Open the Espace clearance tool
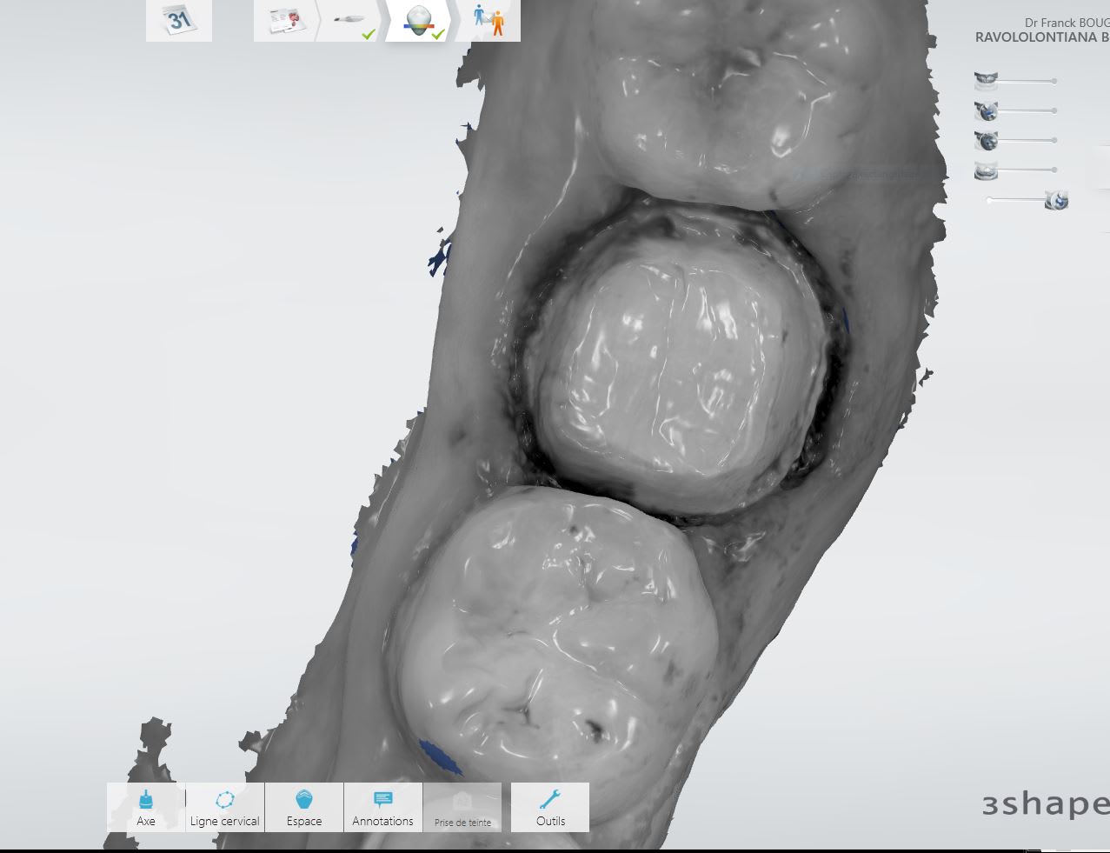Image resolution: width=1110 pixels, height=853 pixels. [303, 807]
